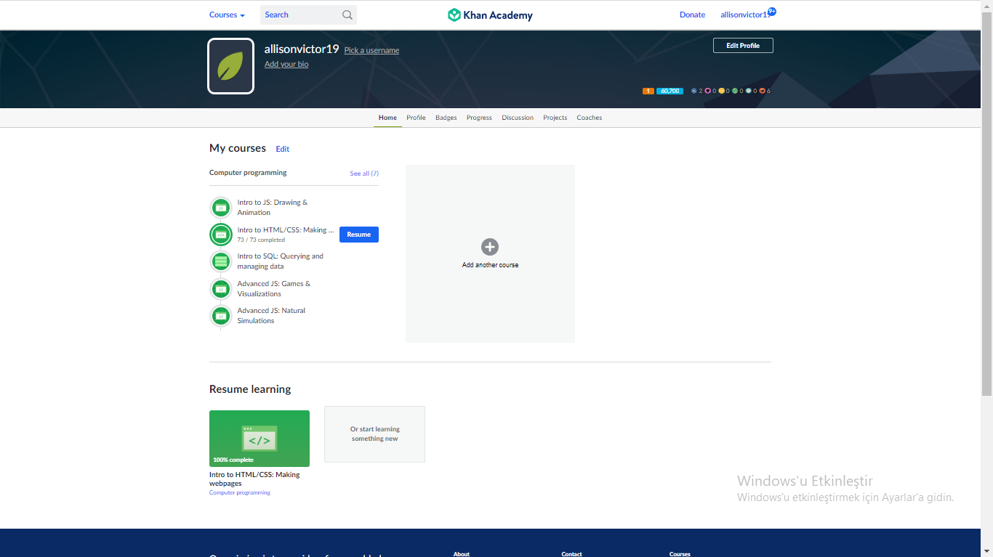Click the Contact heading in footer

pyautogui.click(x=571, y=554)
